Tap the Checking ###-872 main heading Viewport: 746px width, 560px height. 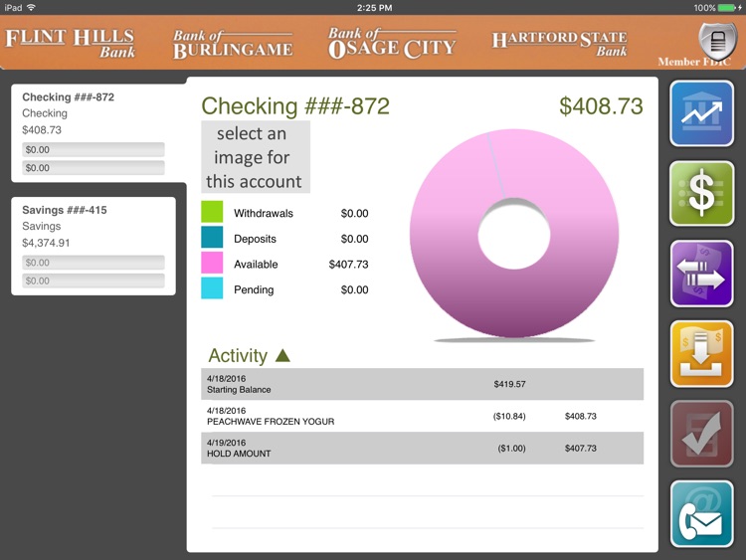(295, 105)
